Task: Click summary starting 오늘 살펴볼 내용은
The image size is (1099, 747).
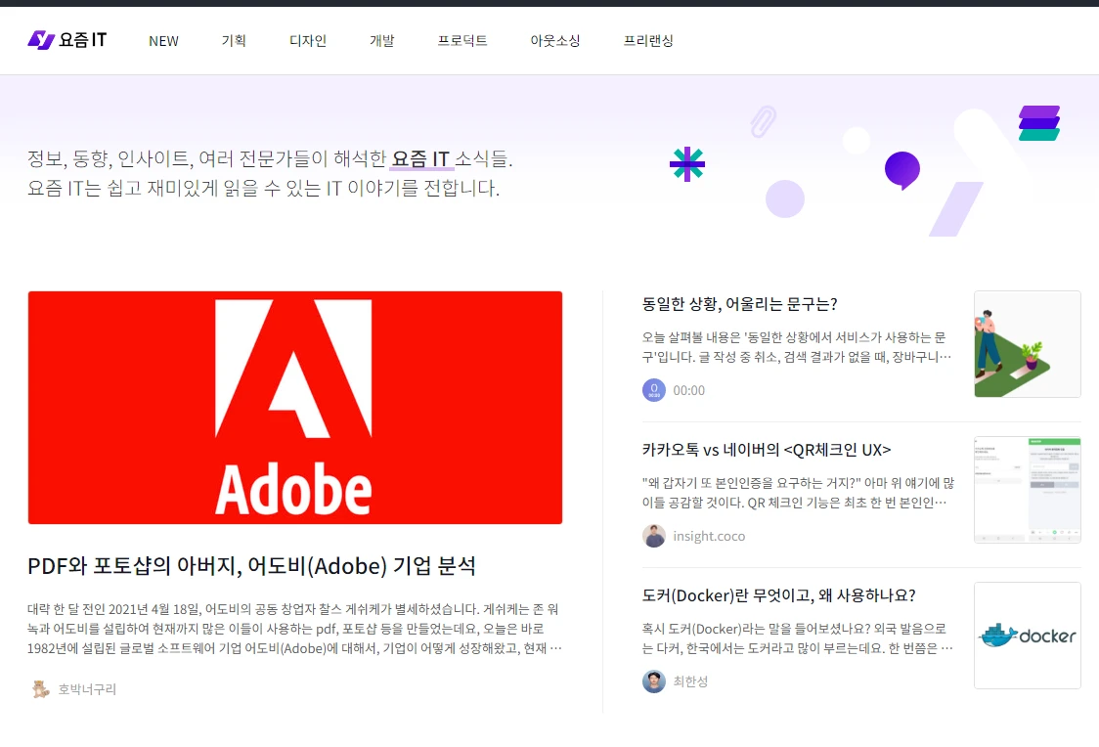Action: coord(797,347)
